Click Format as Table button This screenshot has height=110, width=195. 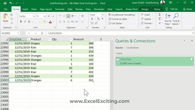point(119,19)
